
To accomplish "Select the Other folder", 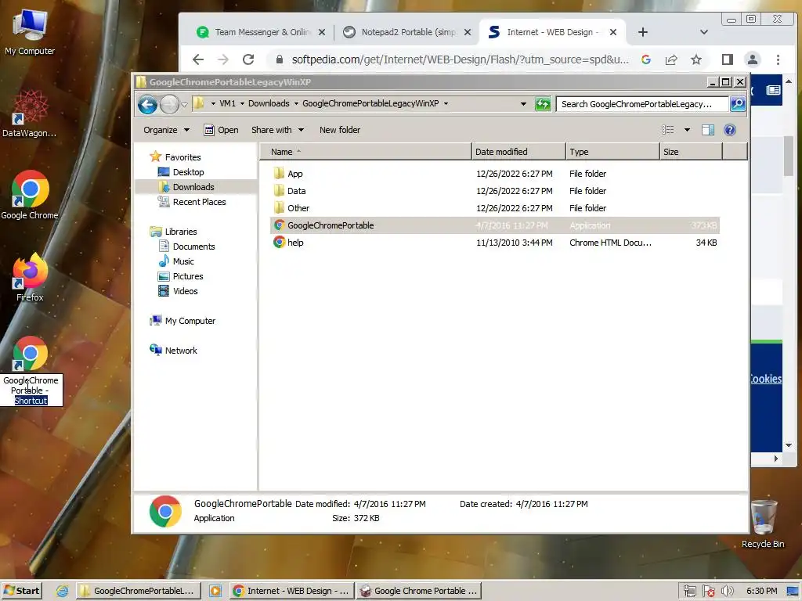I will [x=495, y=208].
